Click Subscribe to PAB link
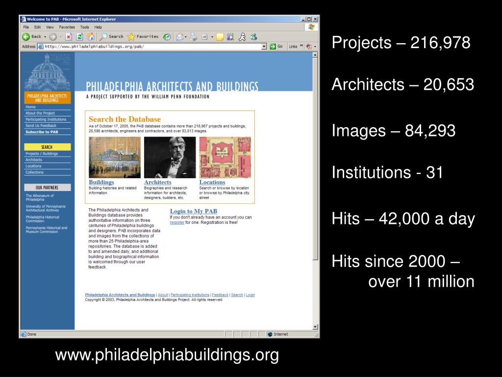Screen dimensions: 502x377 [x=42, y=132]
